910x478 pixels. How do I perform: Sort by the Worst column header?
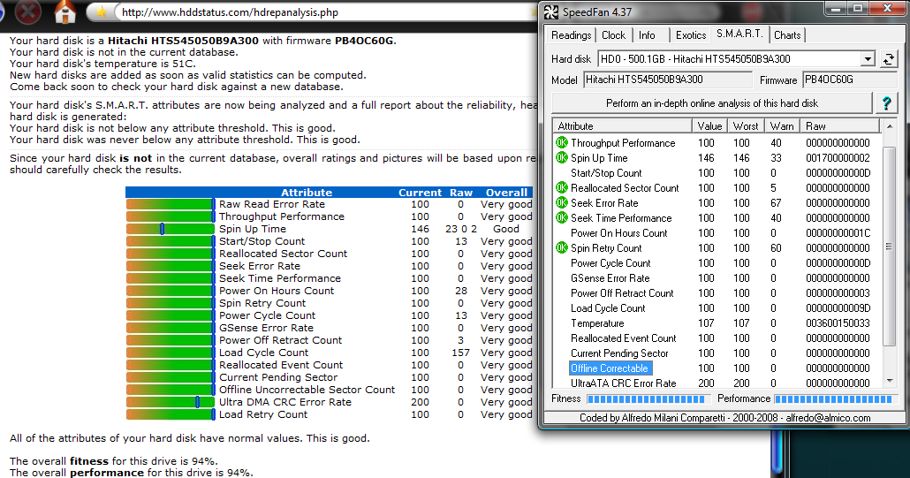point(745,125)
